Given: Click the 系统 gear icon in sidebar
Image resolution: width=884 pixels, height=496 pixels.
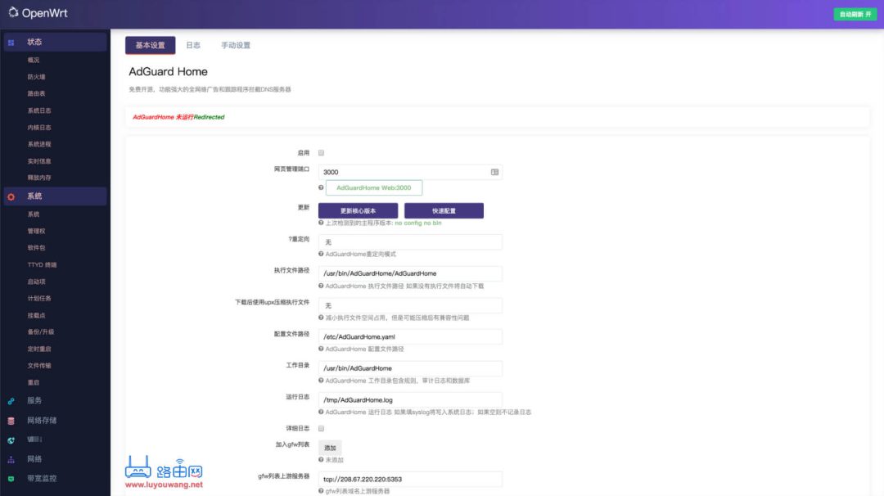Looking at the screenshot, I should pyautogui.click(x=11, y=196).
